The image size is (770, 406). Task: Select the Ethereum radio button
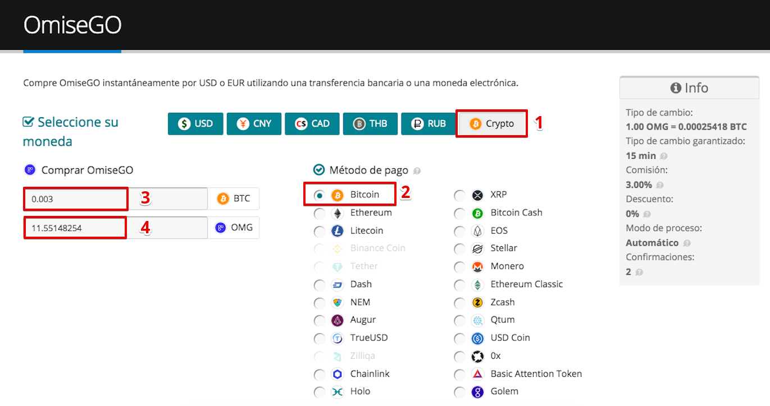click(320, 213)
